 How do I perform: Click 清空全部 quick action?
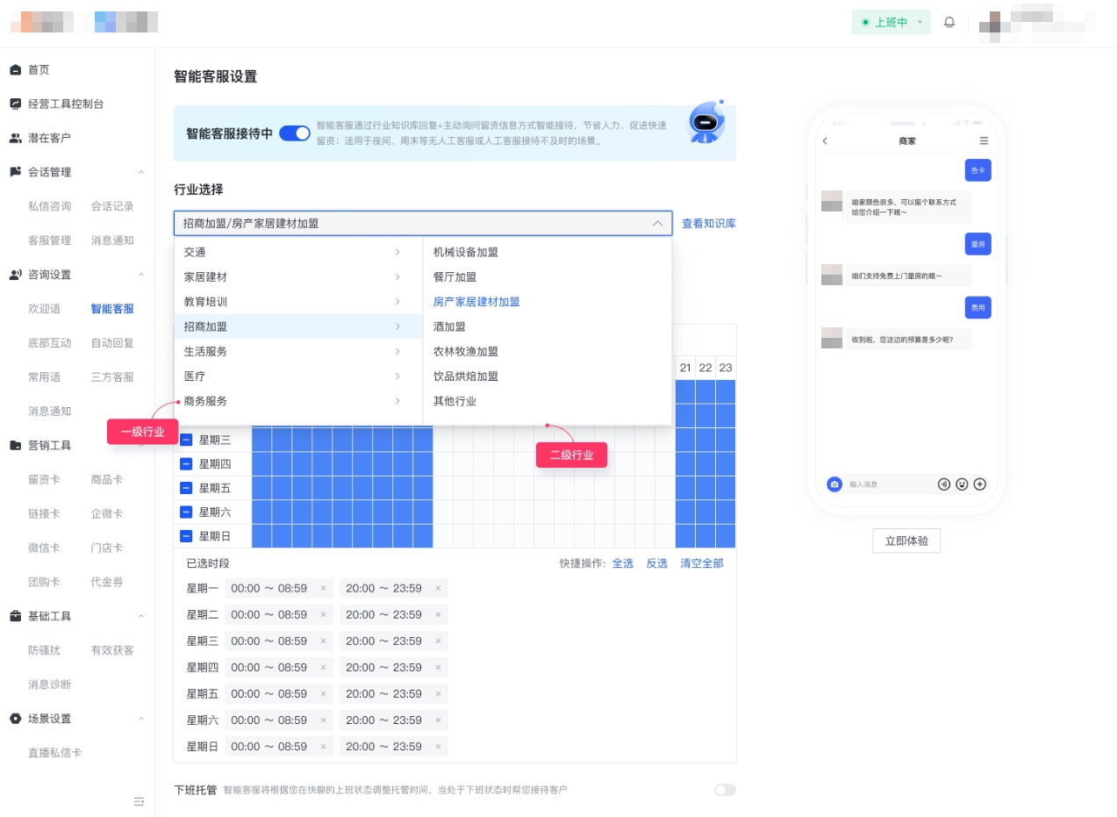pos(702,563)
